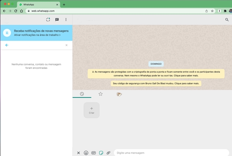Image resolution: width=232 pixels, height=156 pixels.
Task: Click the Digite uma mensagem field
Action: (x=171, y=153)
